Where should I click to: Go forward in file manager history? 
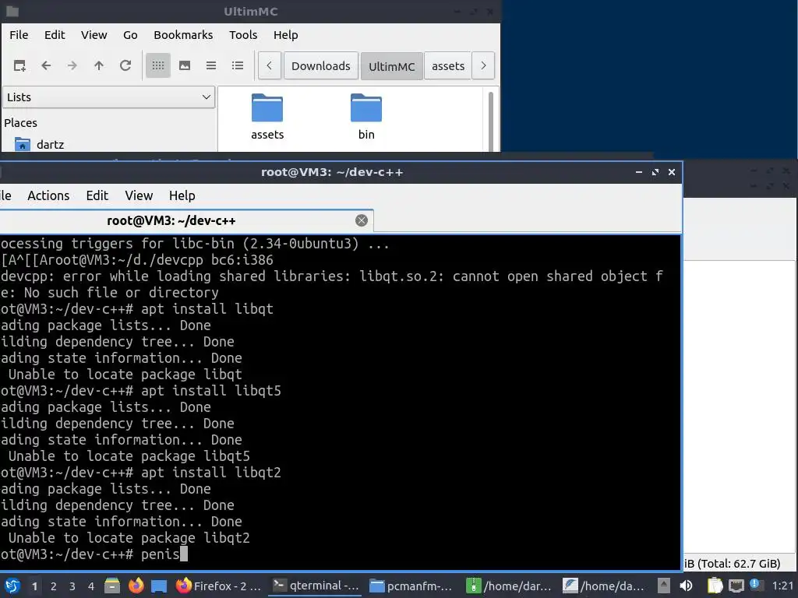[x=72, y=65]
